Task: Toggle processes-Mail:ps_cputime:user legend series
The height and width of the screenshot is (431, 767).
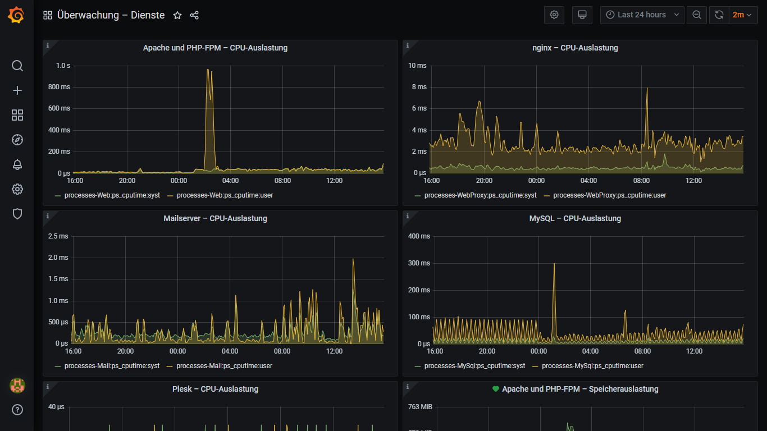Action: (x=219, y=366)
